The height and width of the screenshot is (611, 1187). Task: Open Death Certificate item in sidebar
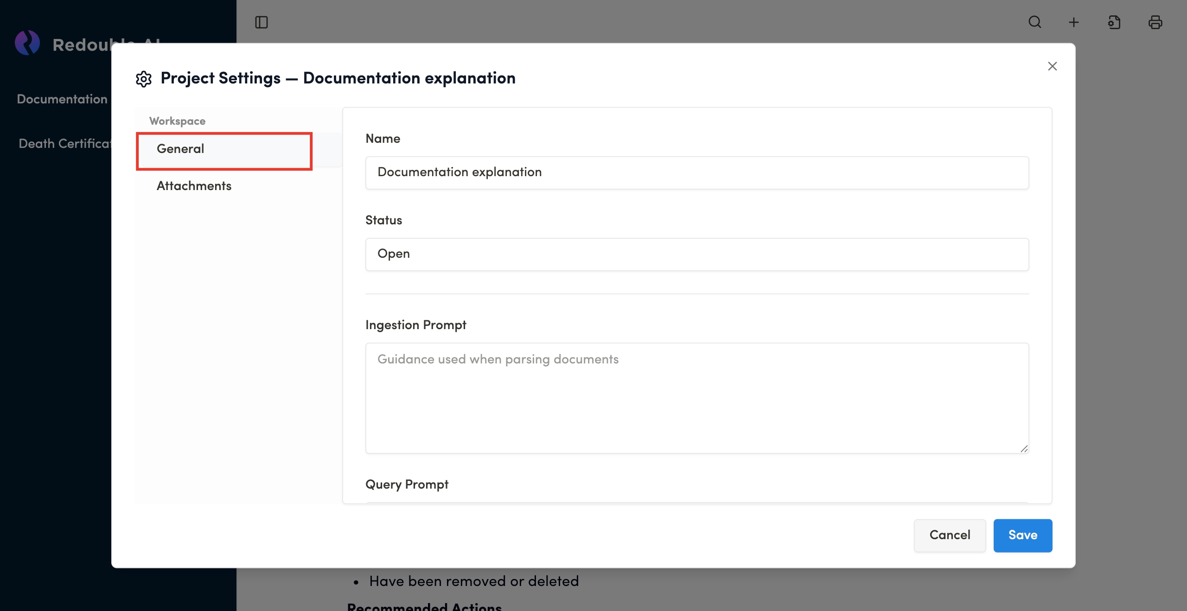(64, 144)
